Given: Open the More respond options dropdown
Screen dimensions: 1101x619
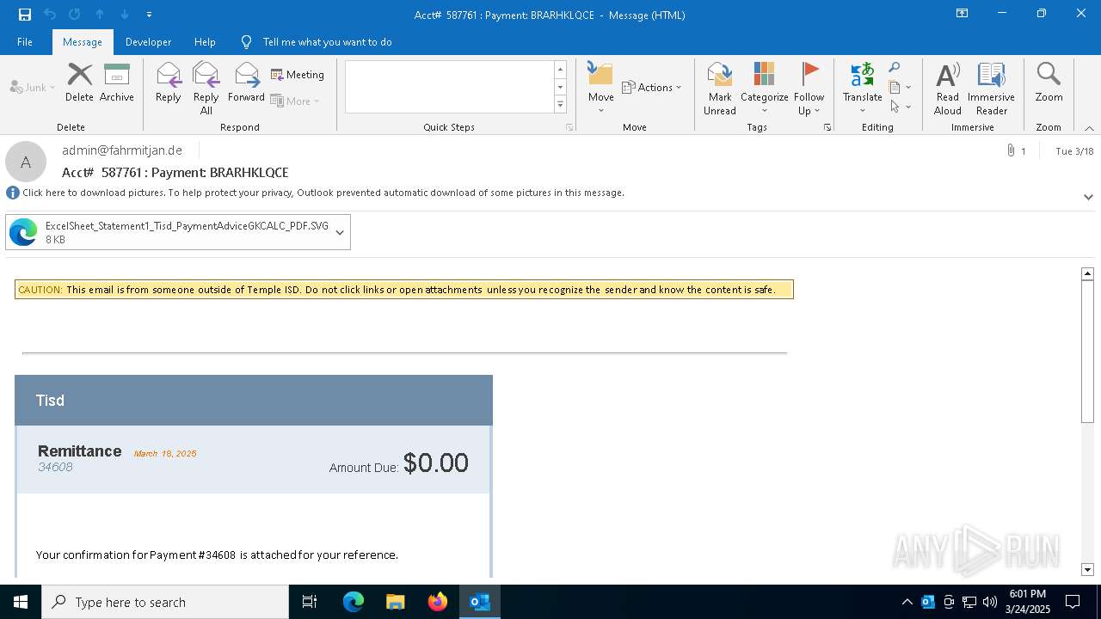Looking at the screenshot, I should [295, 101].
